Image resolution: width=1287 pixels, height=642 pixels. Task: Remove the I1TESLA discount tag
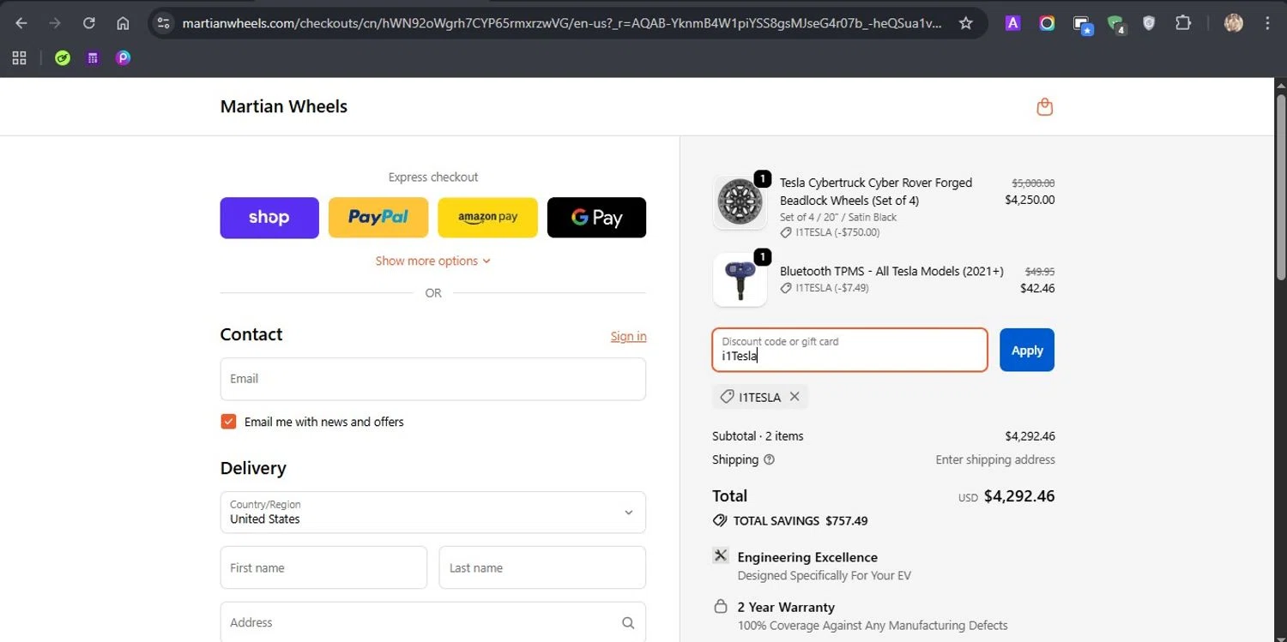click(795, 396)
